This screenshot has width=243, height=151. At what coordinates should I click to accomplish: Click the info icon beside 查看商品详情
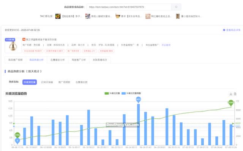coord(224,30)
